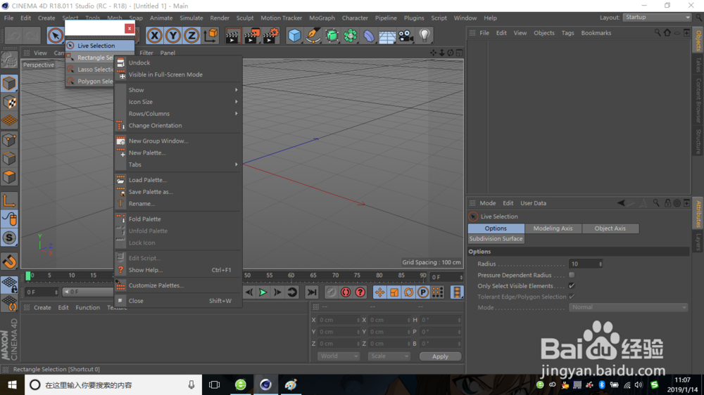Add a Cube primitive object

point(294,35)
